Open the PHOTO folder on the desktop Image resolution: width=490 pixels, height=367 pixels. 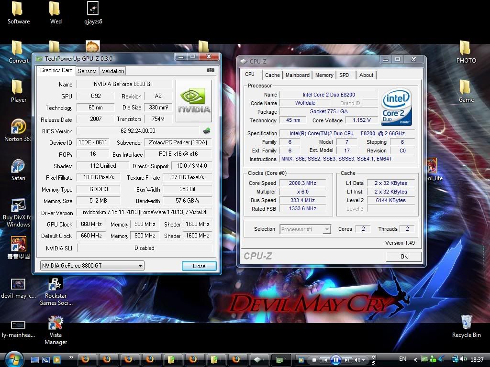point(466,52)
